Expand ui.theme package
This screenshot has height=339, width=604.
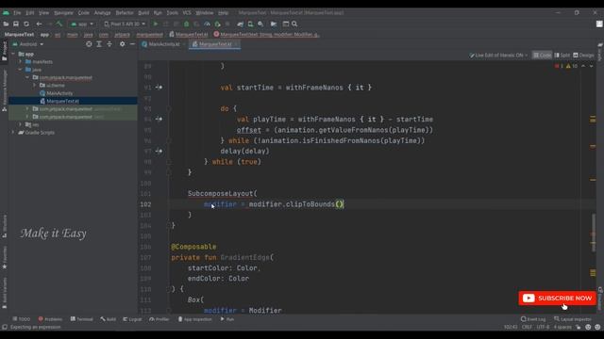(x=35, y=85)
